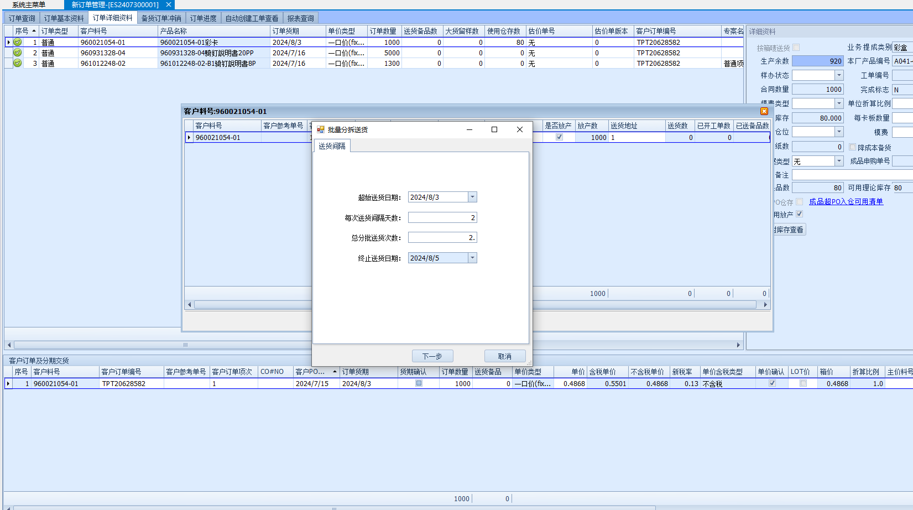Image resolution: width=913 pixels, height=510 pixels.
Task: Click row indicator arrow of first order row
Action: coord(8,42)
